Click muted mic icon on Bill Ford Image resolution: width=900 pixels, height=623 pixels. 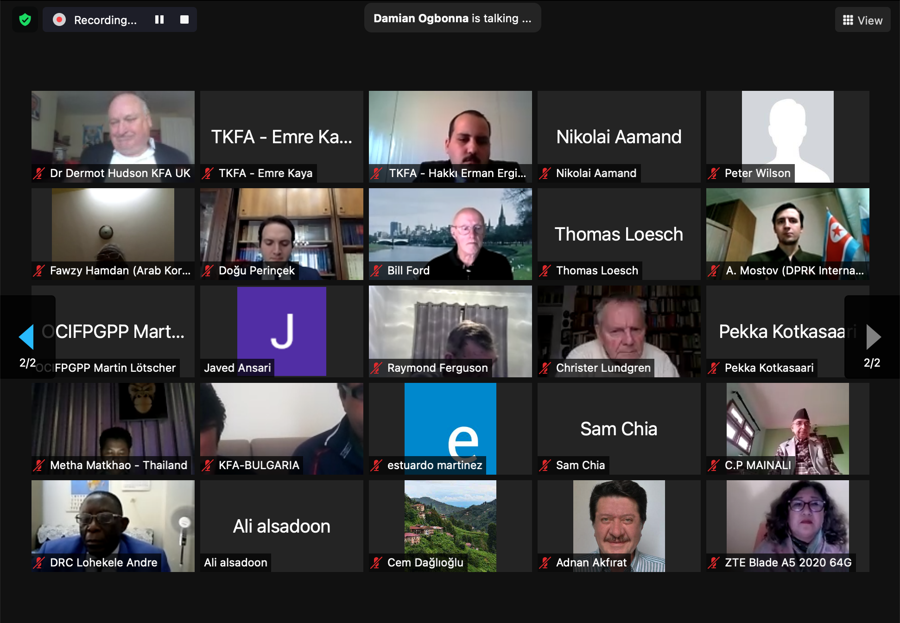pos(377,270)
